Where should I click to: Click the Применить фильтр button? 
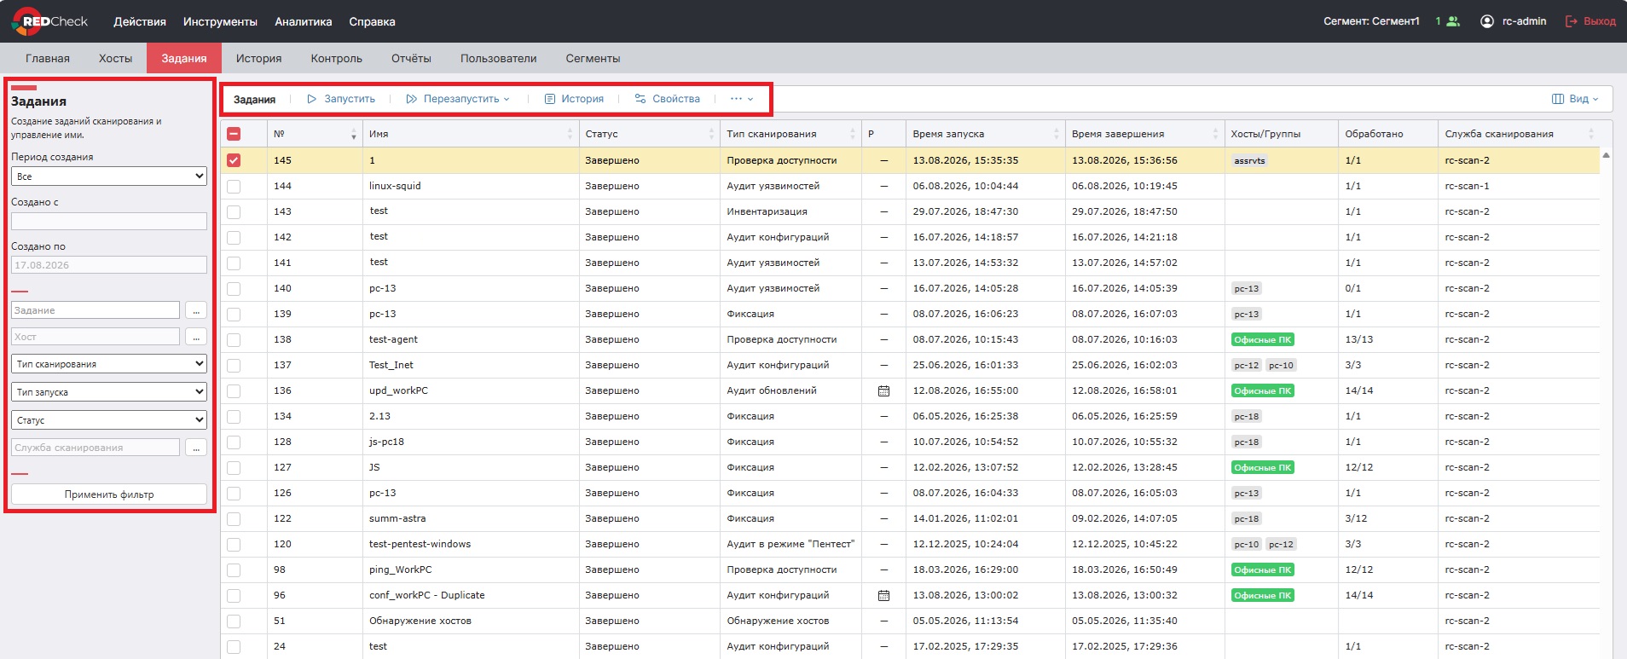(x=109, y=494)
